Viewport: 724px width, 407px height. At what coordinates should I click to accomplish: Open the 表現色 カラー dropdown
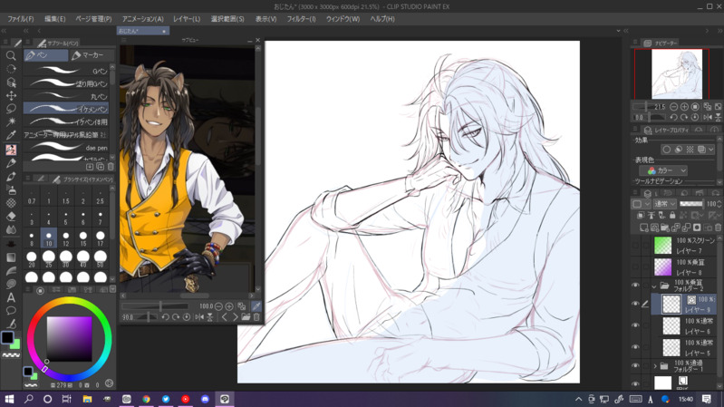point(664,170)
